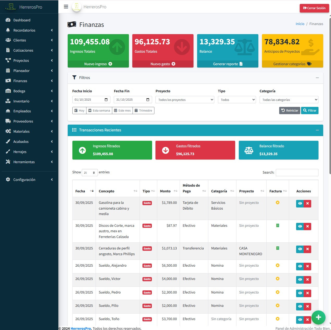This screenshot has width=331, height=330.
Task: Collapse the Filtros panel
Action: click(317, 78)
